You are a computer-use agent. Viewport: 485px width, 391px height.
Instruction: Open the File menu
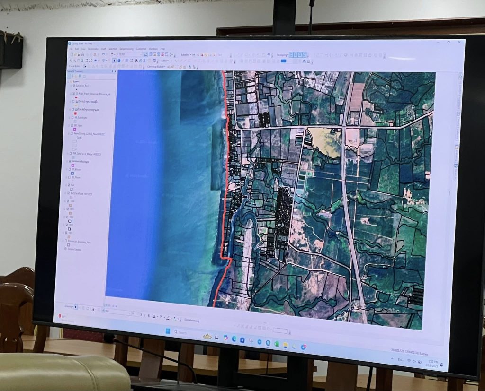71,49
